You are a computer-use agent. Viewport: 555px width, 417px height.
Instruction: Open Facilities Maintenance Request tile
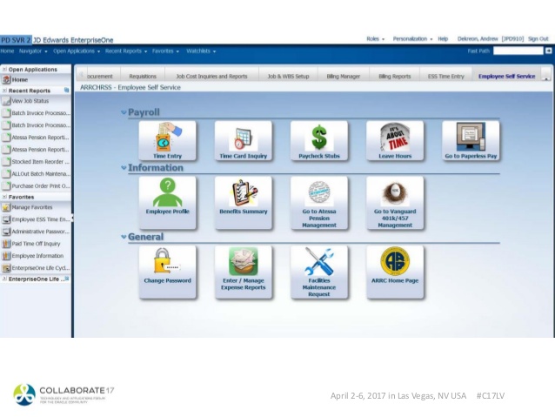click(319, 272)
